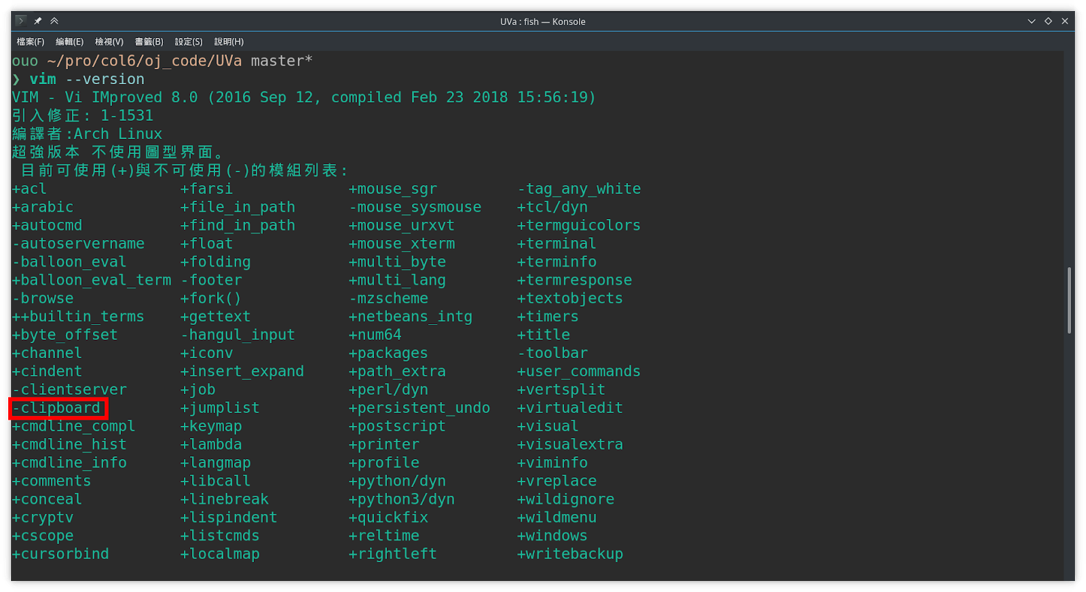
Task: Click the -autoservername feature text
Action: click(x=78, y=244)
